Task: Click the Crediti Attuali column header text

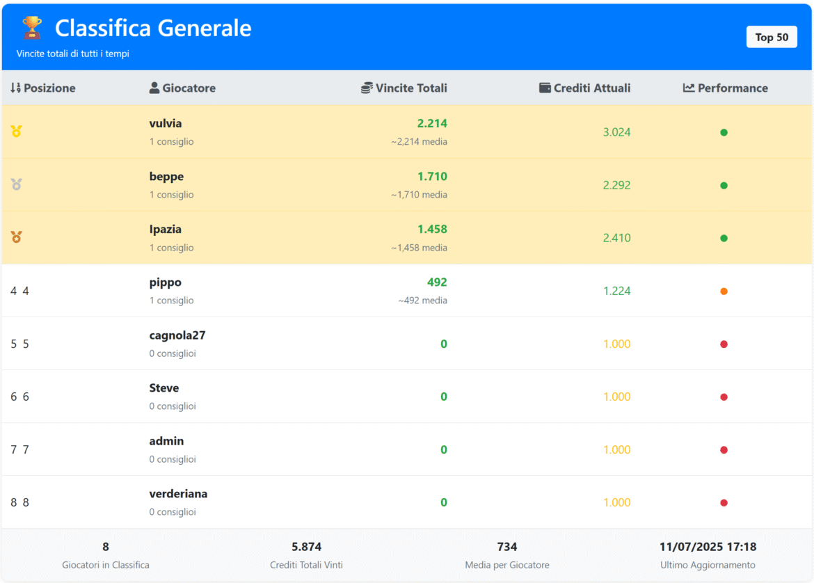Action: pyautogui.click(x=592, y=88)
